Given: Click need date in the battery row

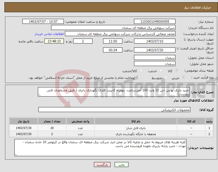Looking at the screenshot, I should [x=23, y=128].
